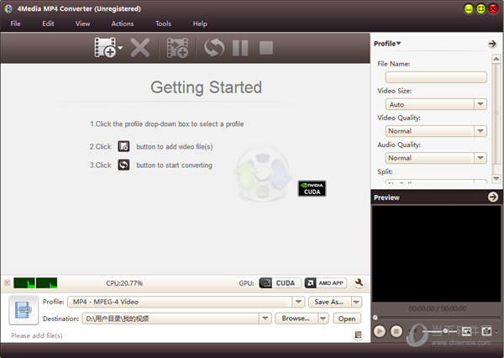This screenshot has height=358, width=504.
Task: Click the Convert toolbar icon
Action: tap(214, 48)
